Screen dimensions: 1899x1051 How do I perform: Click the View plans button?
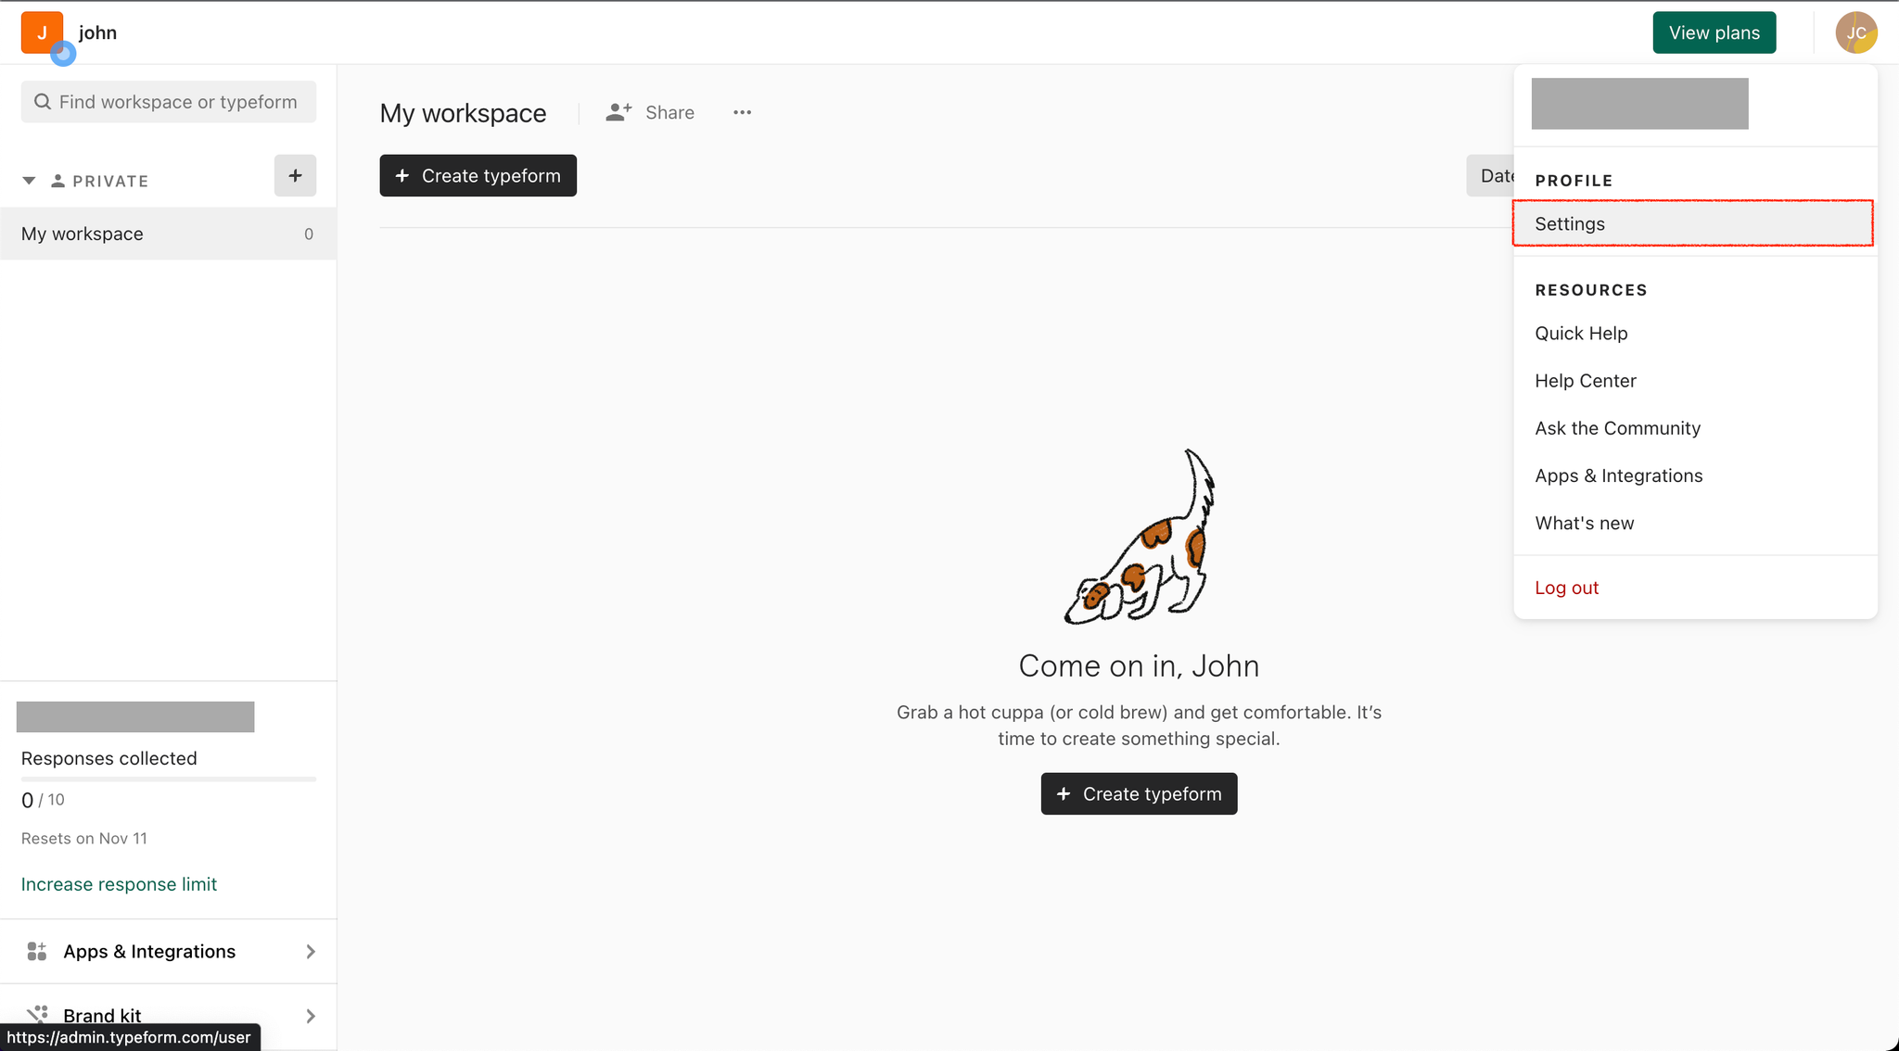pyautogui.click(x=1714, y=32)
